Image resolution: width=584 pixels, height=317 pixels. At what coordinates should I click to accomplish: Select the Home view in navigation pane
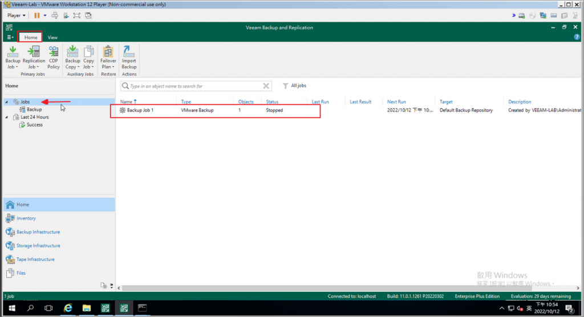point(59,205)
